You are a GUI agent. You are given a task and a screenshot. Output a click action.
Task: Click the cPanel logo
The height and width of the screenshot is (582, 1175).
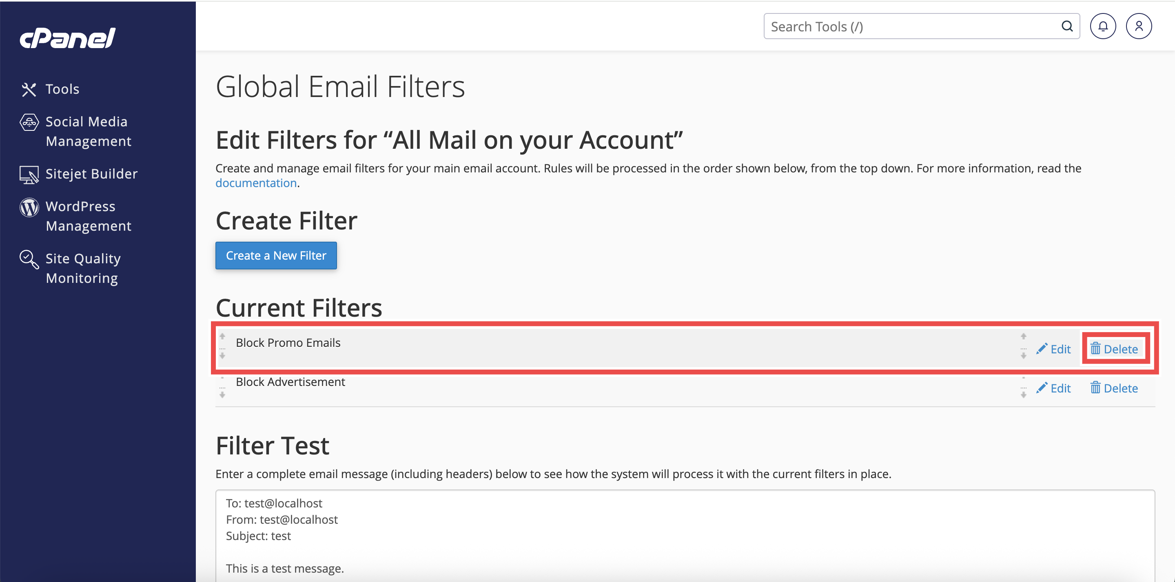[x=67, y=38]
